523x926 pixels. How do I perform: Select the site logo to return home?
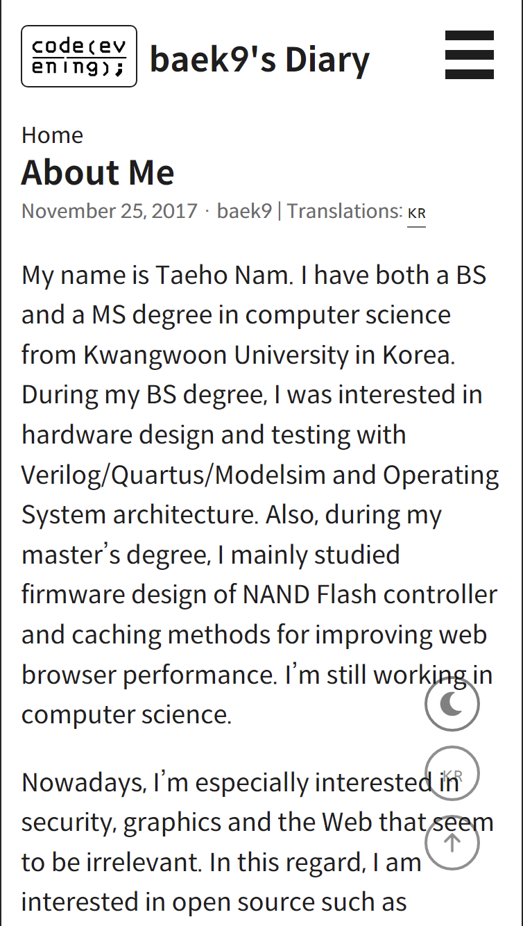point(78,56)
